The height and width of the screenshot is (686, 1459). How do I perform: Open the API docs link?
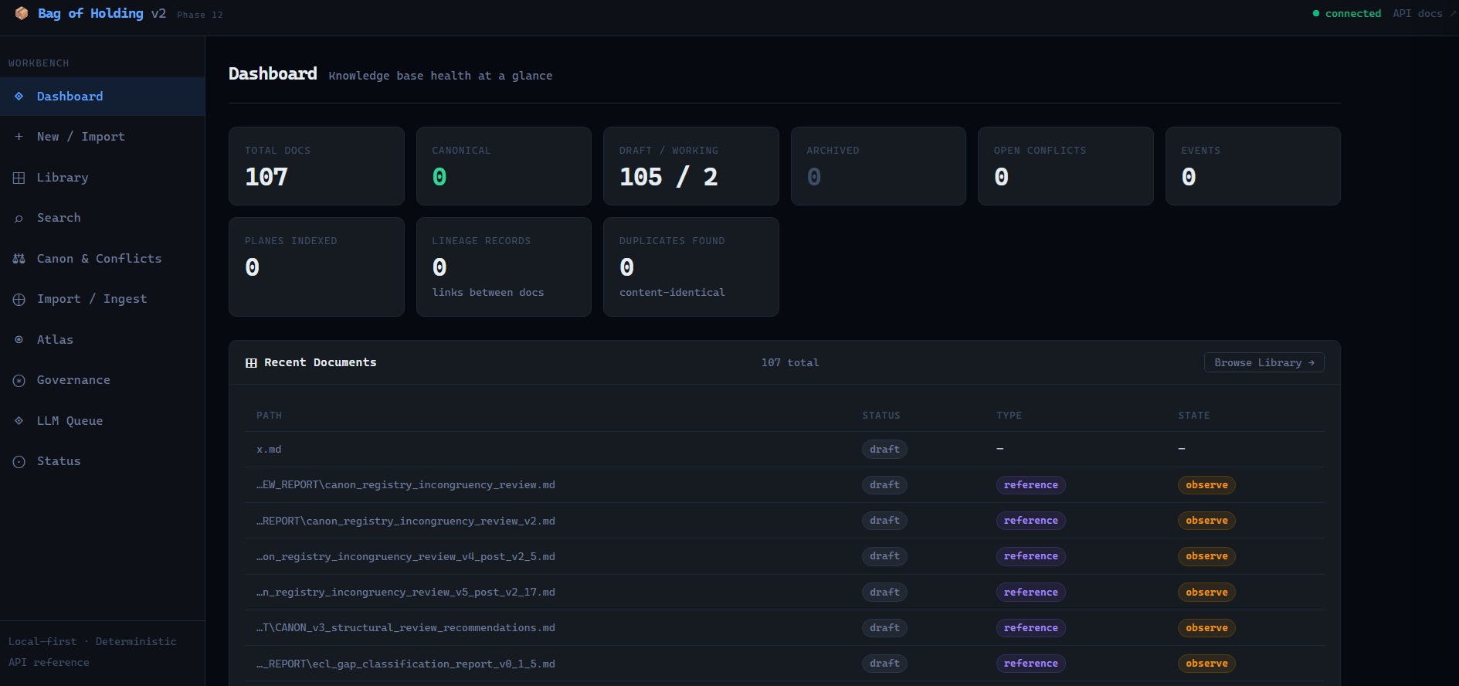click(1423, 14)
